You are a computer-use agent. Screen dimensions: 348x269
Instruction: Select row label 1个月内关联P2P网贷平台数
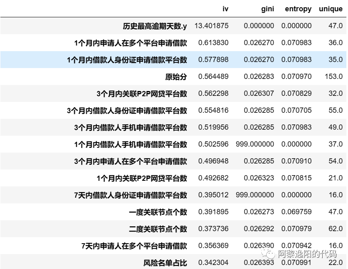coord(142,178)
